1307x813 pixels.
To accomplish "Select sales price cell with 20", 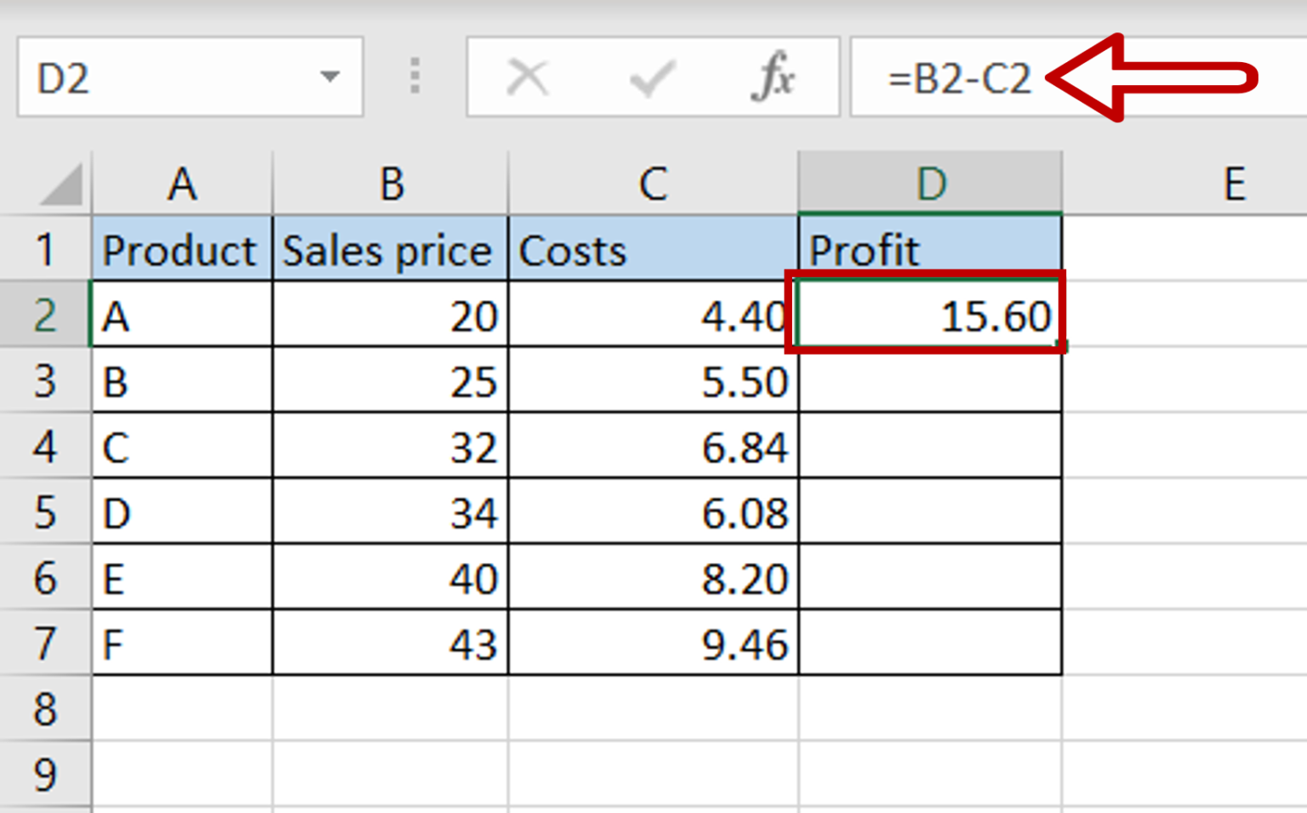I will (x=391, y=314).
